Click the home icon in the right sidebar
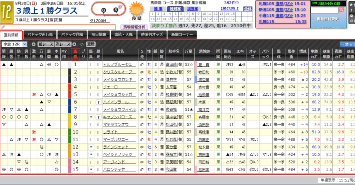Viewport: 355px width, 185px height. (x=351, y=5)
